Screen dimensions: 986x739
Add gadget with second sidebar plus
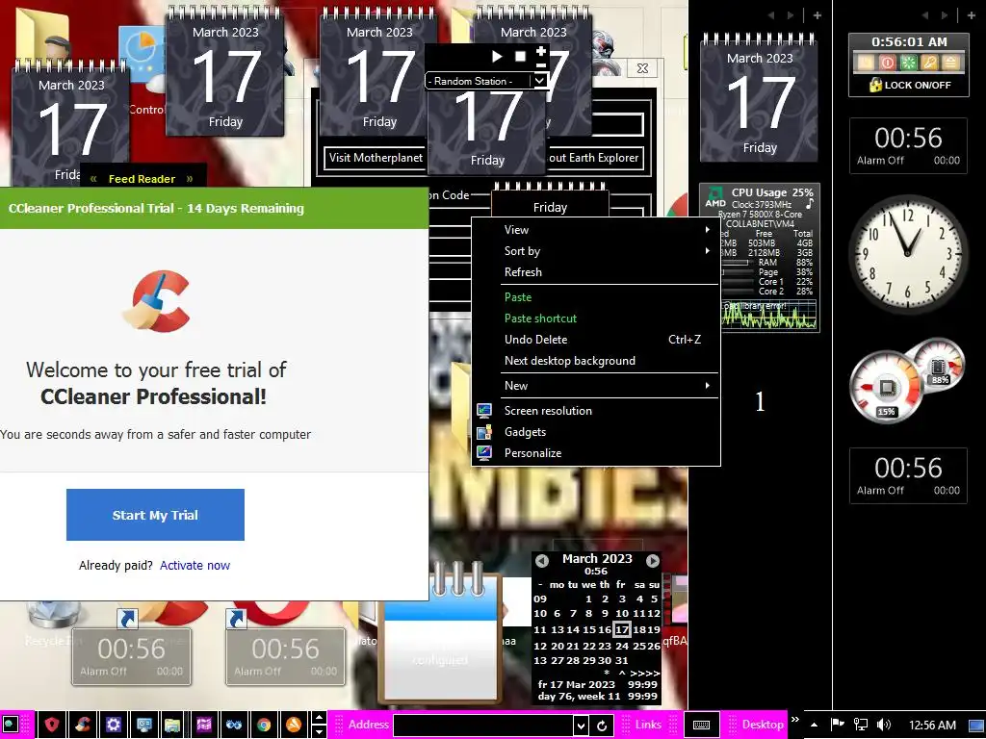[x=972, y=15]
